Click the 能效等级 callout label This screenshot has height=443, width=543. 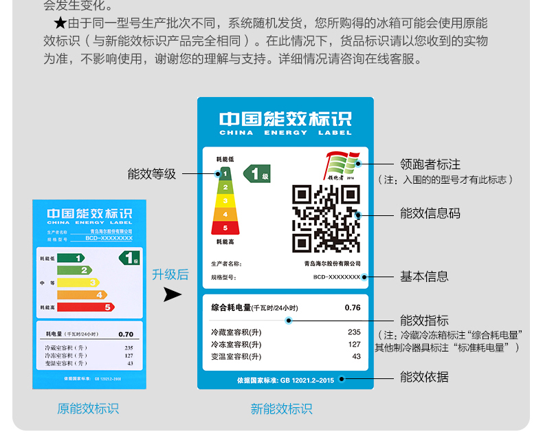(x=152, y=173)
